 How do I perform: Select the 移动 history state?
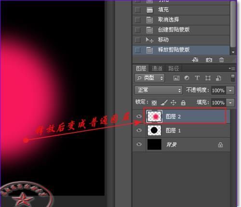(181, 40)
